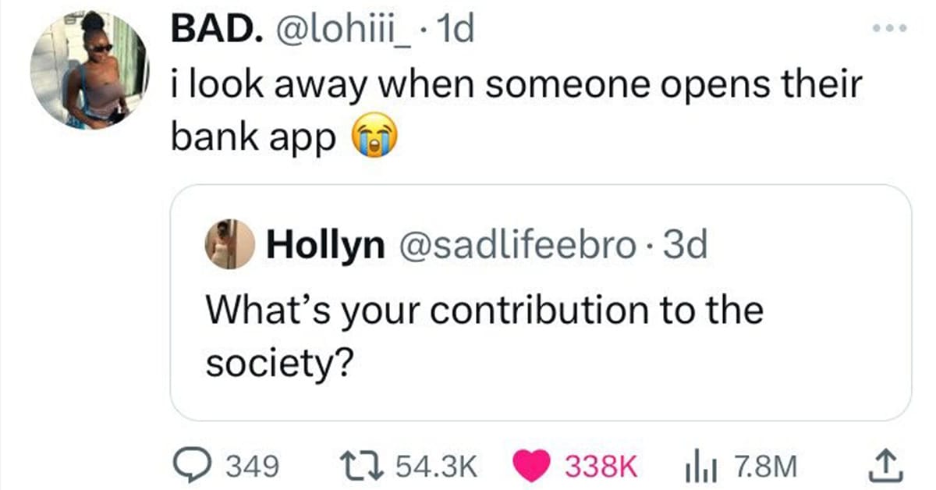The image size is (936, 490).
Task: Click the Hollyn display name
Action: tap(325, 246)
